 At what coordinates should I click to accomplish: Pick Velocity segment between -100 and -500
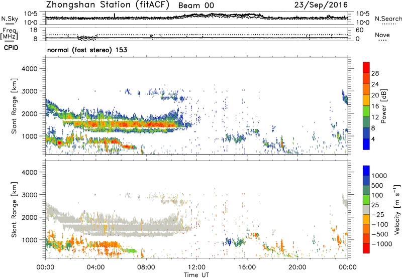click(x=366, y=229)
